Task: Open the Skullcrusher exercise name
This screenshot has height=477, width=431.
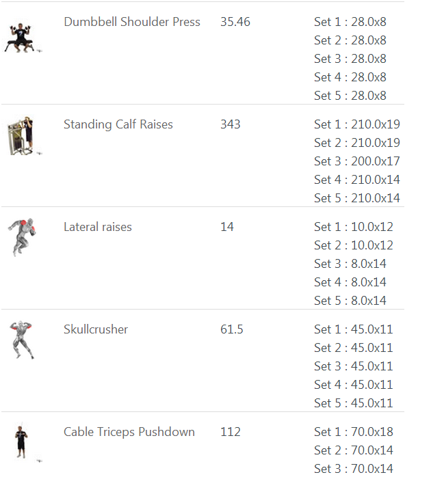Action: 96,329
